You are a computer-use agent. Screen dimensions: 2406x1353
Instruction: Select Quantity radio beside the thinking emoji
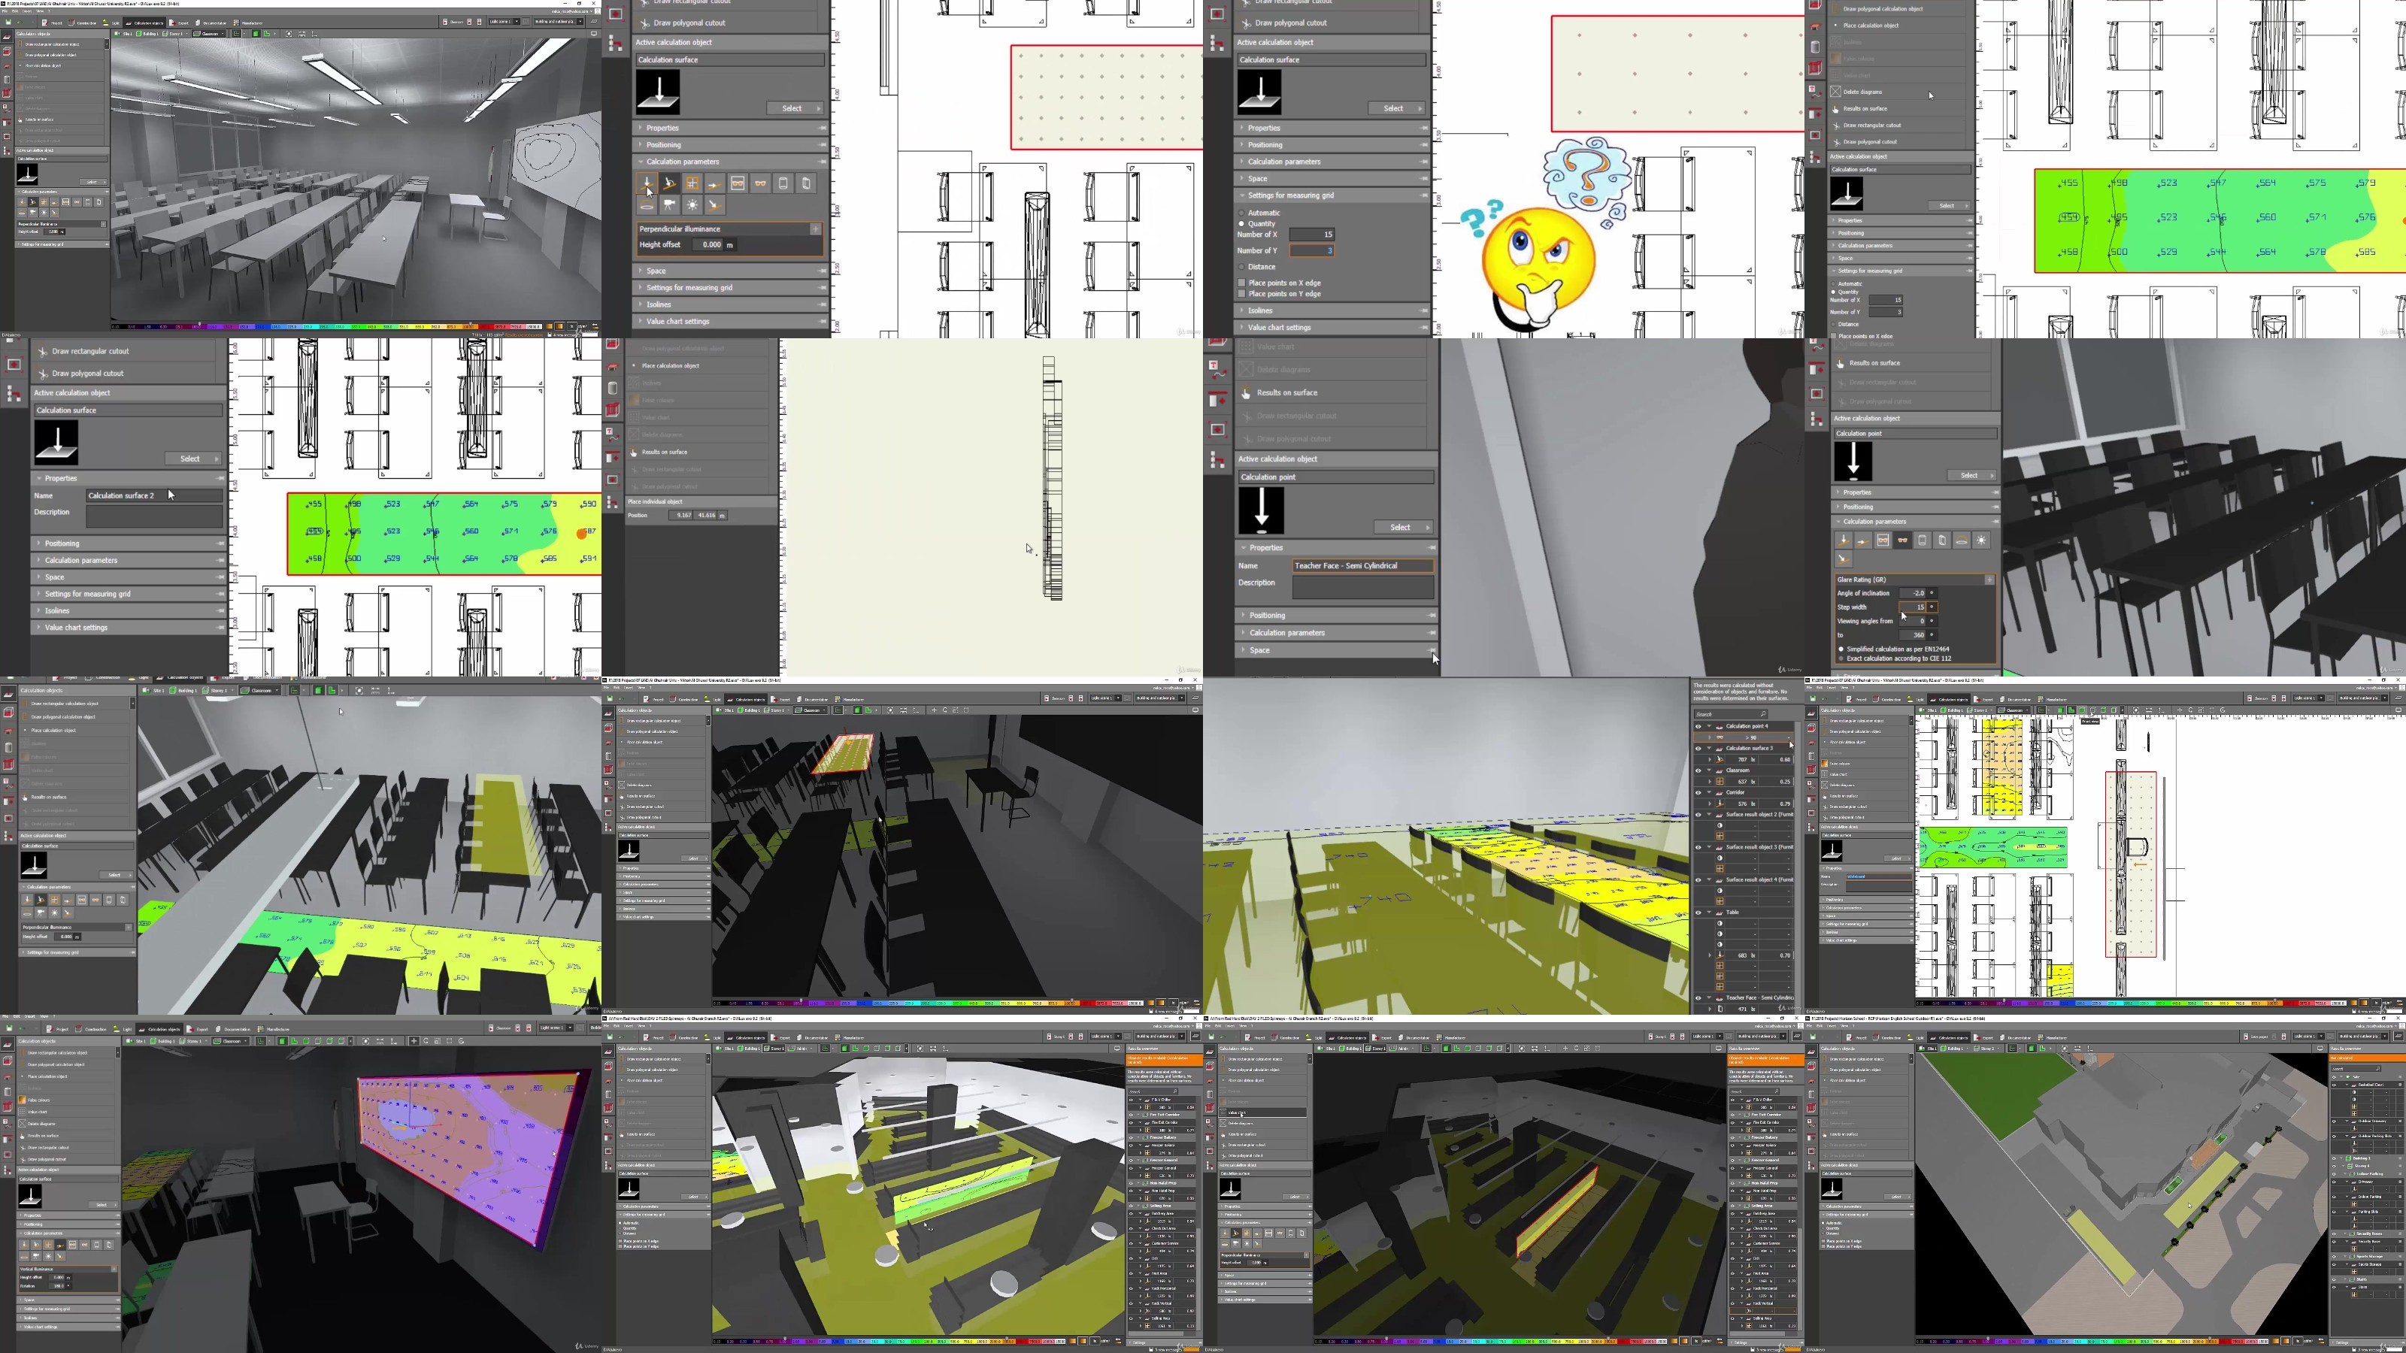(x=1241, y=224)
